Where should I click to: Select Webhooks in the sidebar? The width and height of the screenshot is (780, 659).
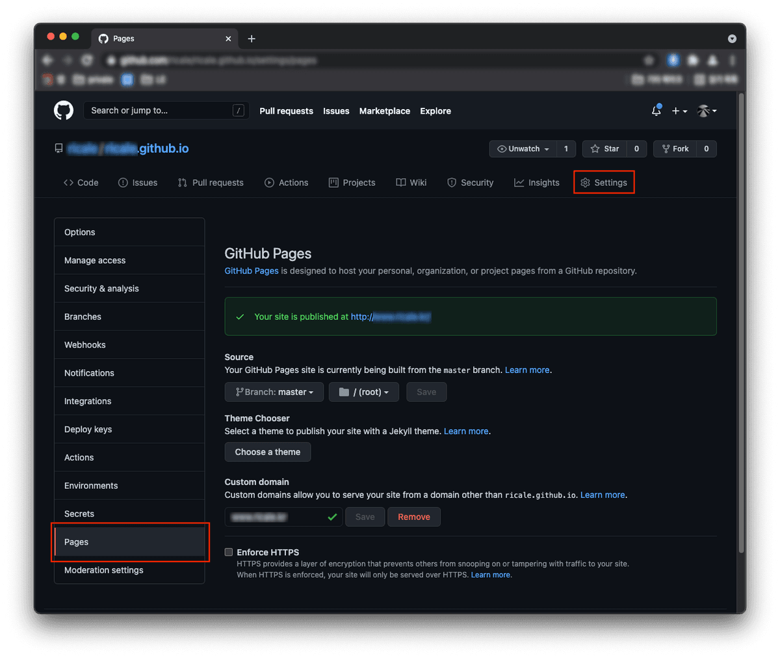(x=129, y=344)
